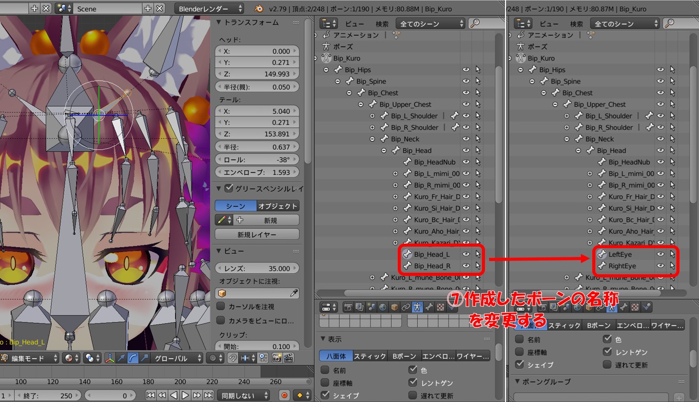Open the World properties tab
This screenshot has height=402, width=699.
pos(383,307)
